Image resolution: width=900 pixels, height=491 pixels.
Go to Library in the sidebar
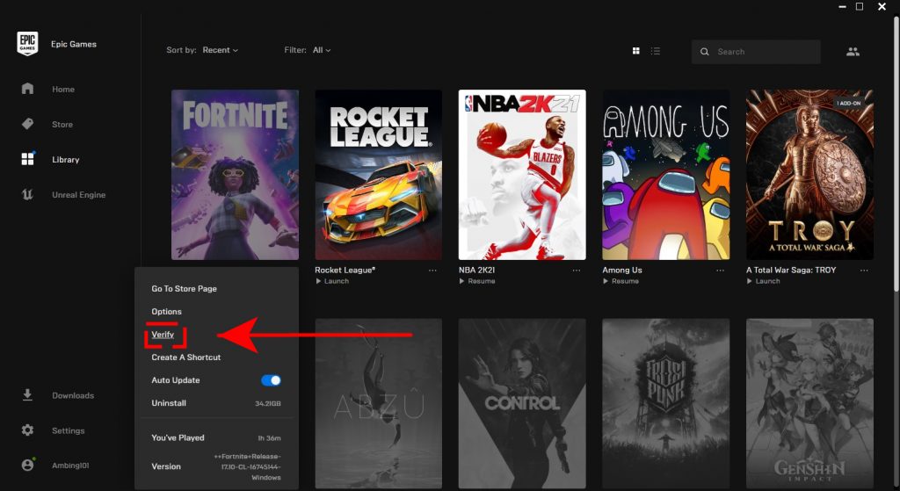pos(65,160)
